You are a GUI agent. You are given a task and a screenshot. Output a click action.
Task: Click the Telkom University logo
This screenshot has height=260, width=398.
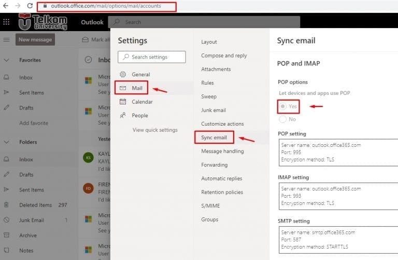click(x=43, y=22)
